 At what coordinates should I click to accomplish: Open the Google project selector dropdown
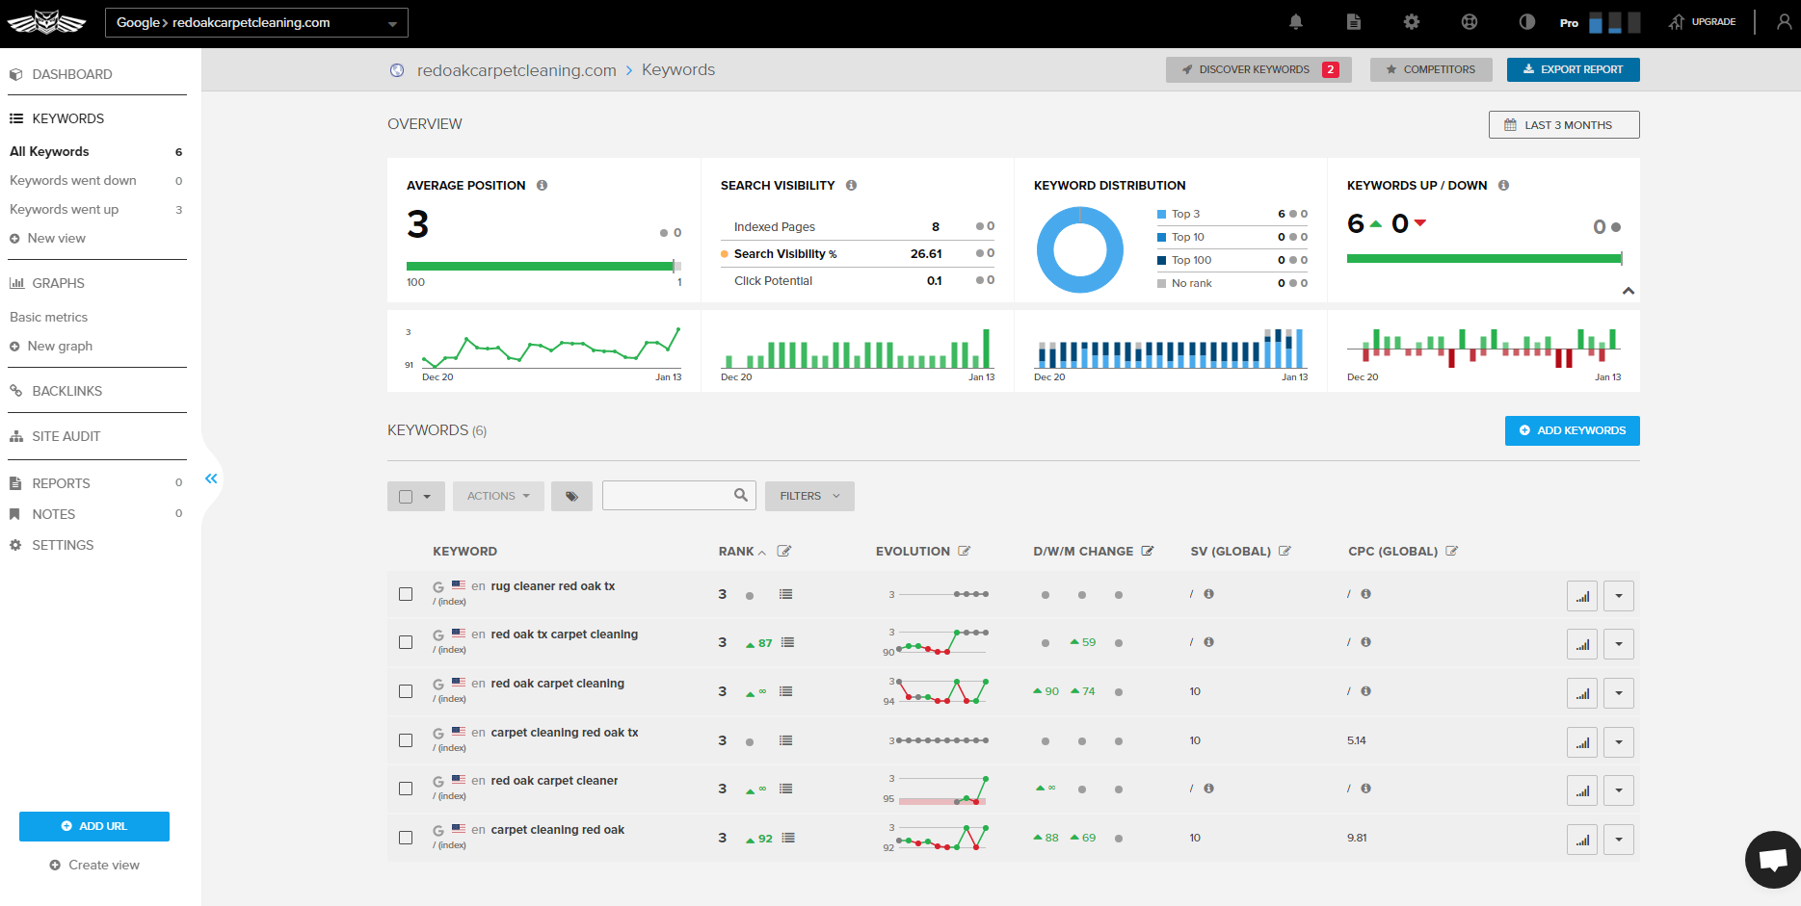point(256,23)
